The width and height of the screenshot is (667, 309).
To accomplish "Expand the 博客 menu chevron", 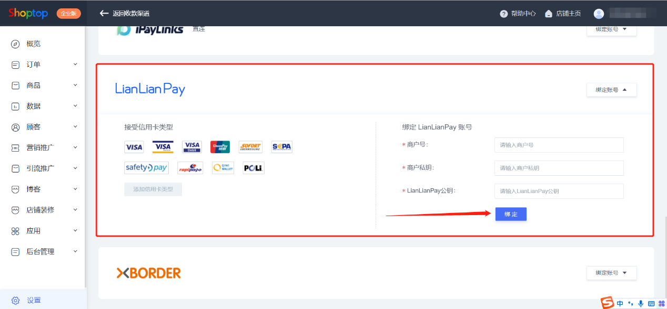I will 75,189.
